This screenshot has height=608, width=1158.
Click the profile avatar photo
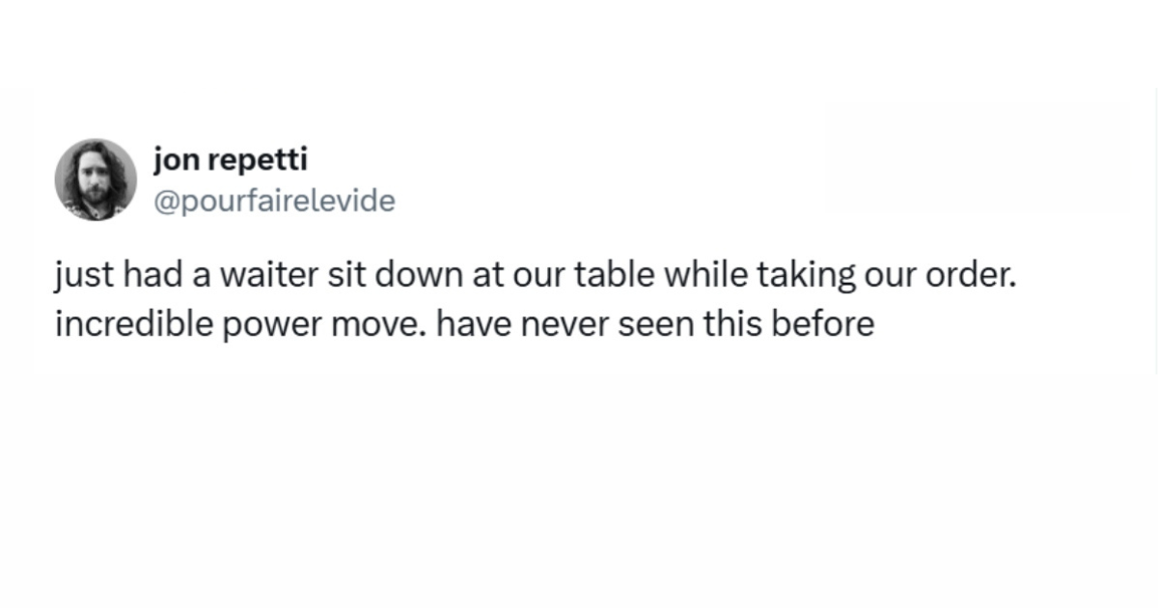[x=96, y=180]
